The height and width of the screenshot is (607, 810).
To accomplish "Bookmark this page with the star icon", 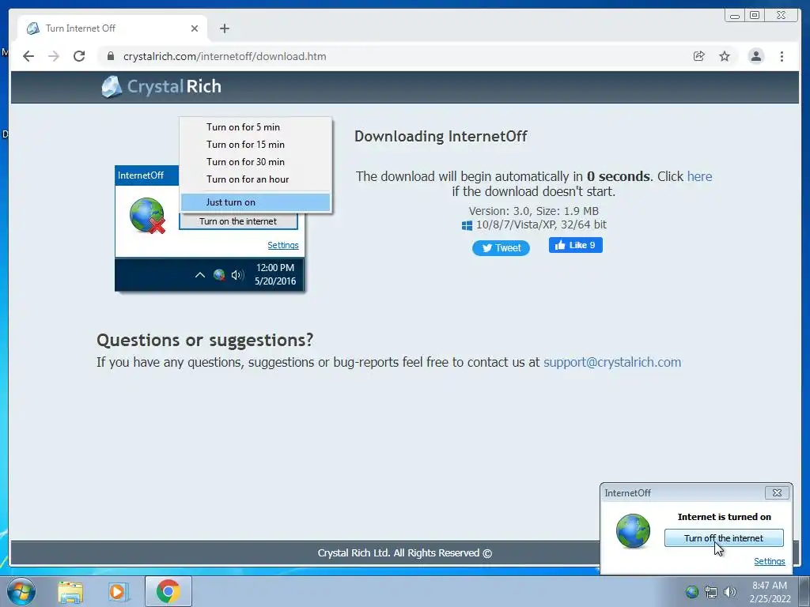I will click(725, 56).
